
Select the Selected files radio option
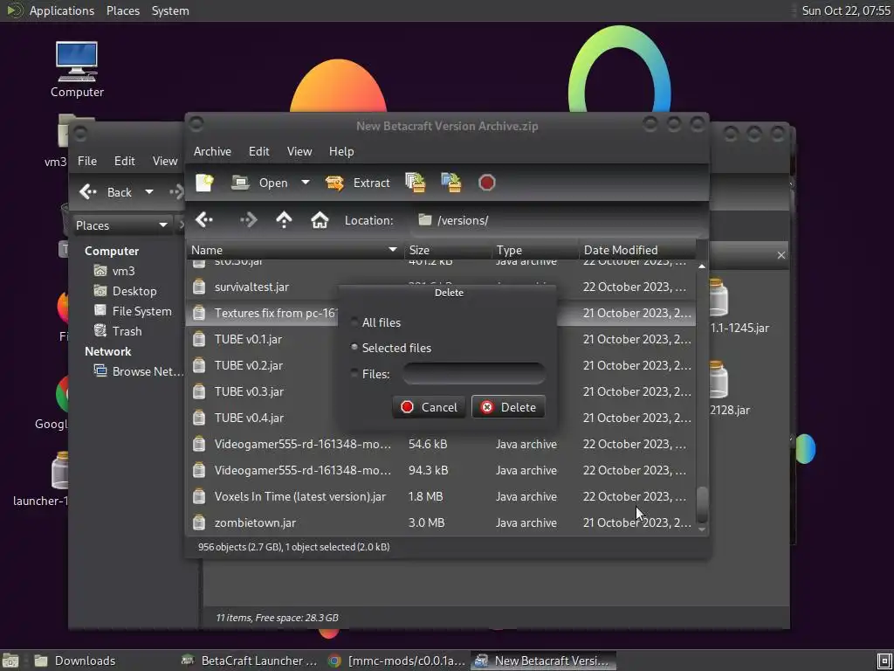tap(391, 348)
